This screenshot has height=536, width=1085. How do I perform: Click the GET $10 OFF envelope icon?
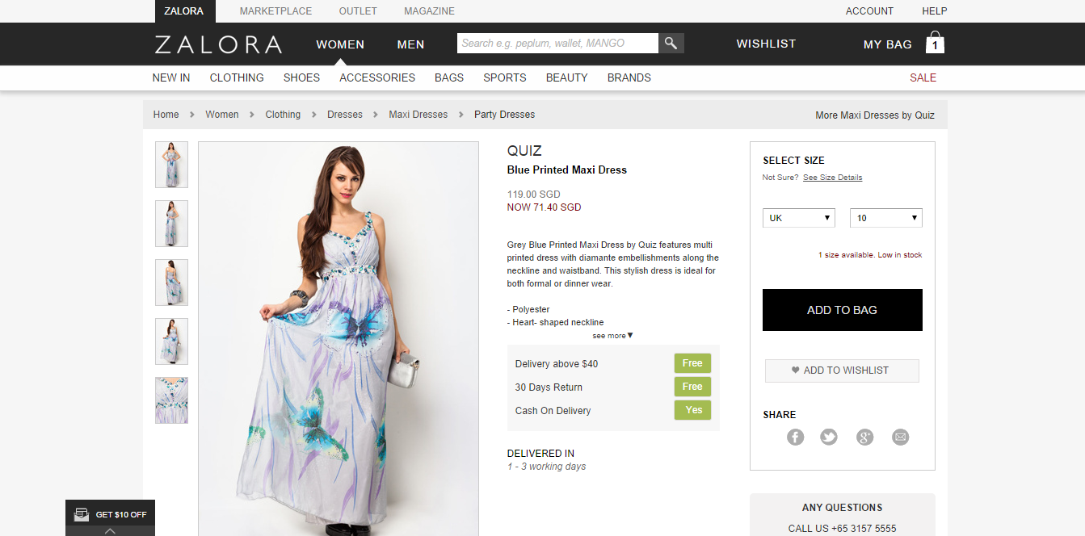click(x=82, y=514)
